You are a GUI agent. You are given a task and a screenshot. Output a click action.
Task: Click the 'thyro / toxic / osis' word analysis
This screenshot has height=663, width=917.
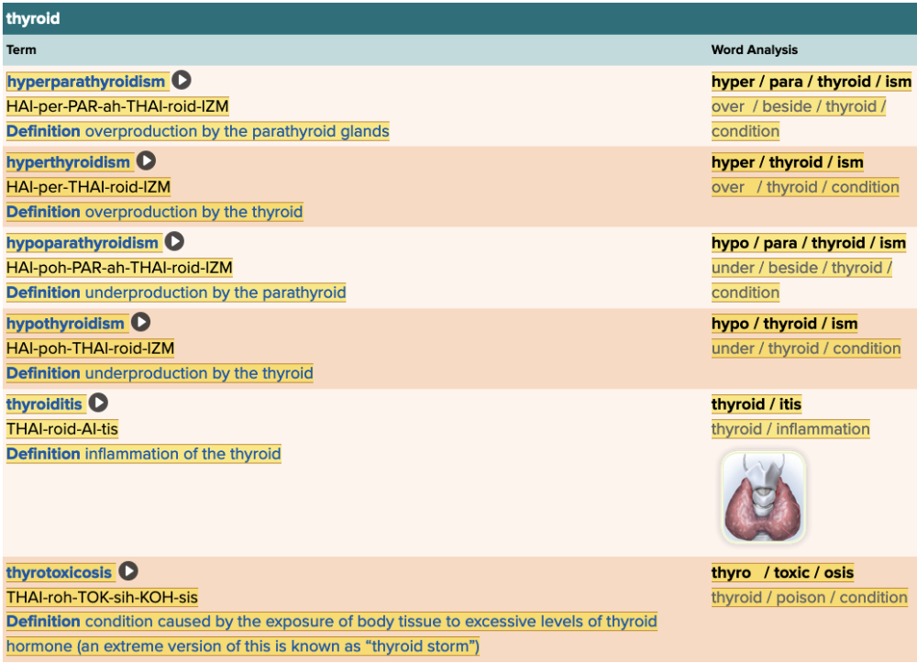pyautogui.click(x=782, y=573)
